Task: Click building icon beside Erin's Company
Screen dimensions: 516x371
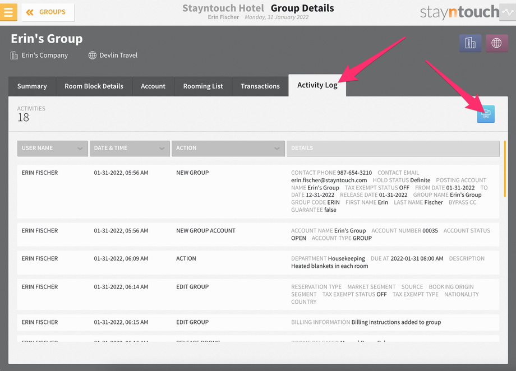Action: click(x=14, y=55)
